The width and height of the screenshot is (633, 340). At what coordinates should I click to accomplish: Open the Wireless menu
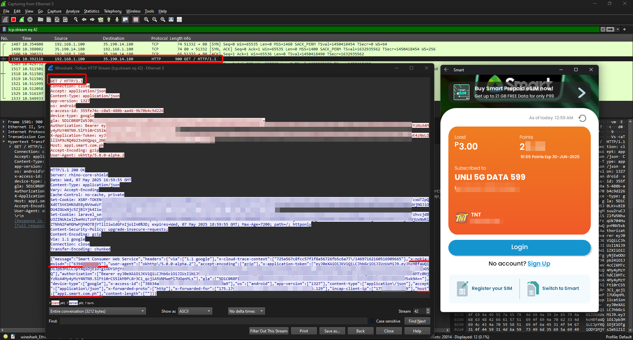(x=133, y=11)
